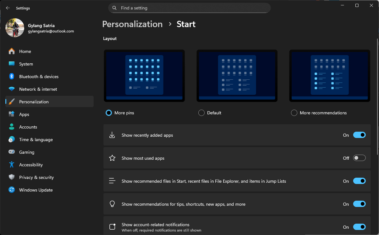Open Bluetooth & devices via its icon
Image resolution: width=379 pixels, height=235 pixels.
tap(12, 77)
